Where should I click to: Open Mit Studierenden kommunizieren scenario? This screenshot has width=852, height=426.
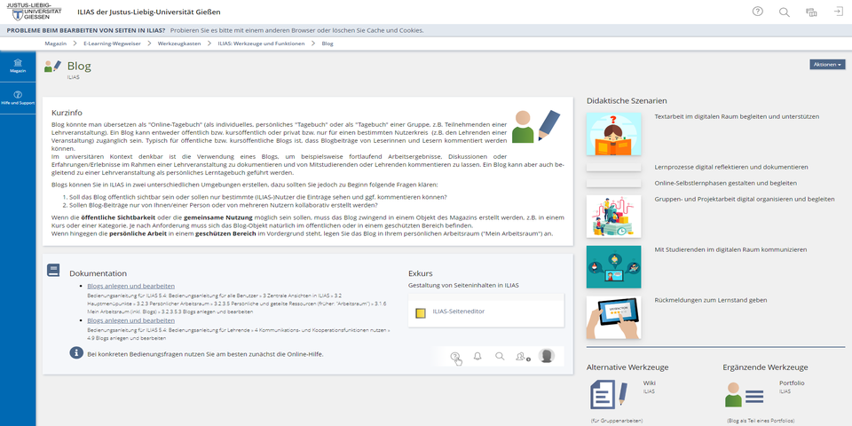(x=730, y=249)
